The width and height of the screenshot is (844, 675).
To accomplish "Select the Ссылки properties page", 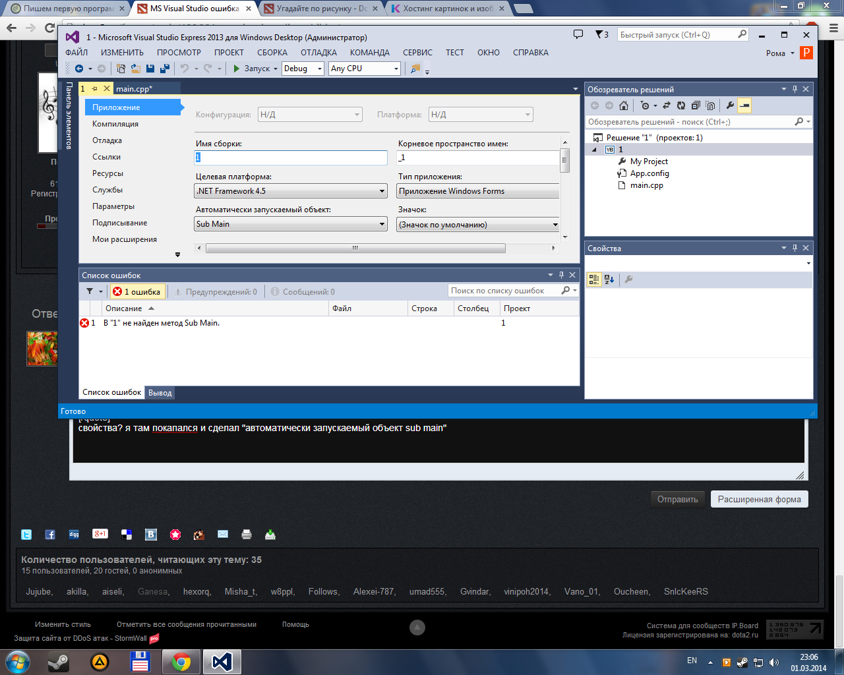I will pos(106,157).
